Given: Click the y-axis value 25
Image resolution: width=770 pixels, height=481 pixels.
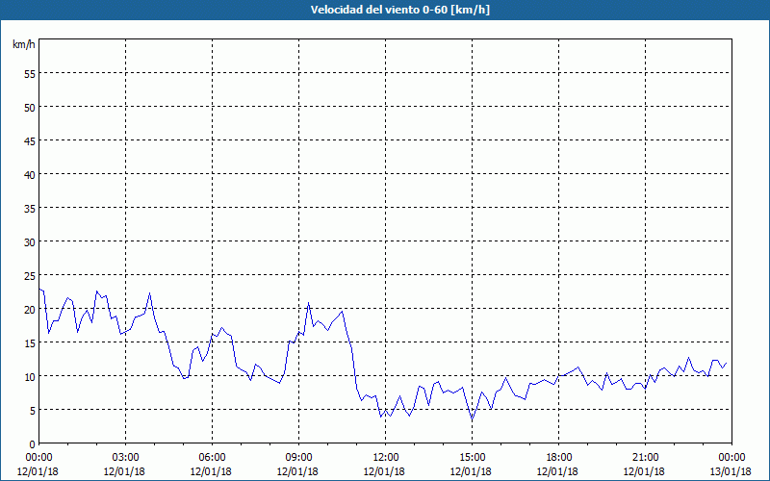Looking at the screenshot, I should [x=29, y=275].
